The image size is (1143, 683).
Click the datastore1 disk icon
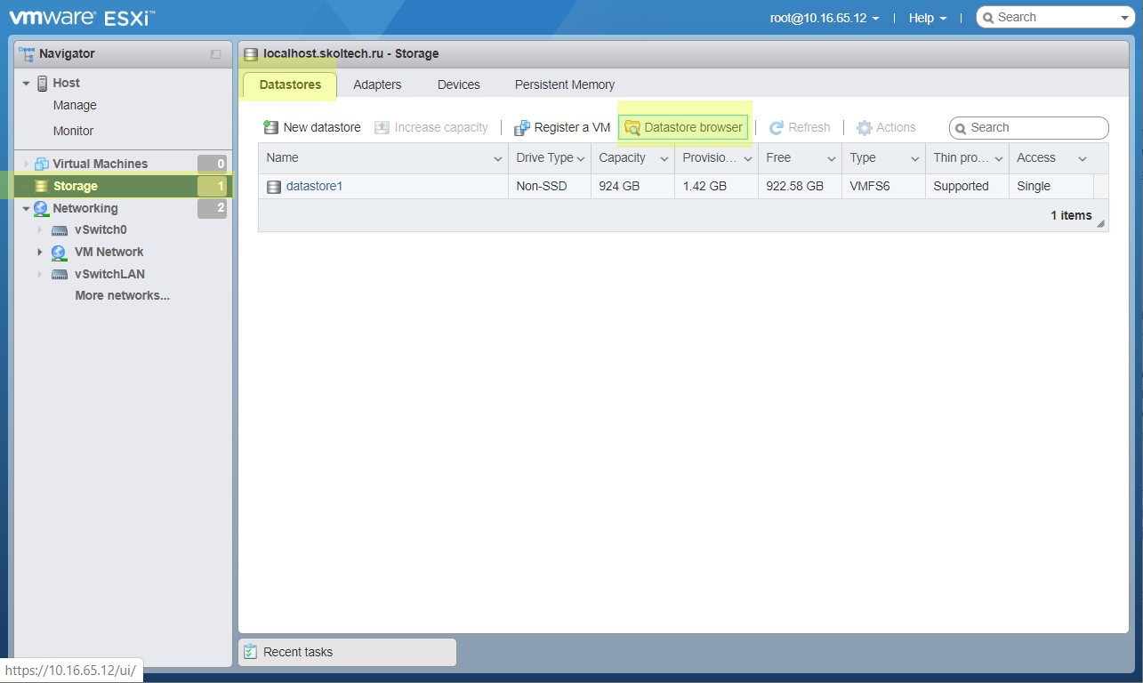pyautogui.click(x=274, y=187)
